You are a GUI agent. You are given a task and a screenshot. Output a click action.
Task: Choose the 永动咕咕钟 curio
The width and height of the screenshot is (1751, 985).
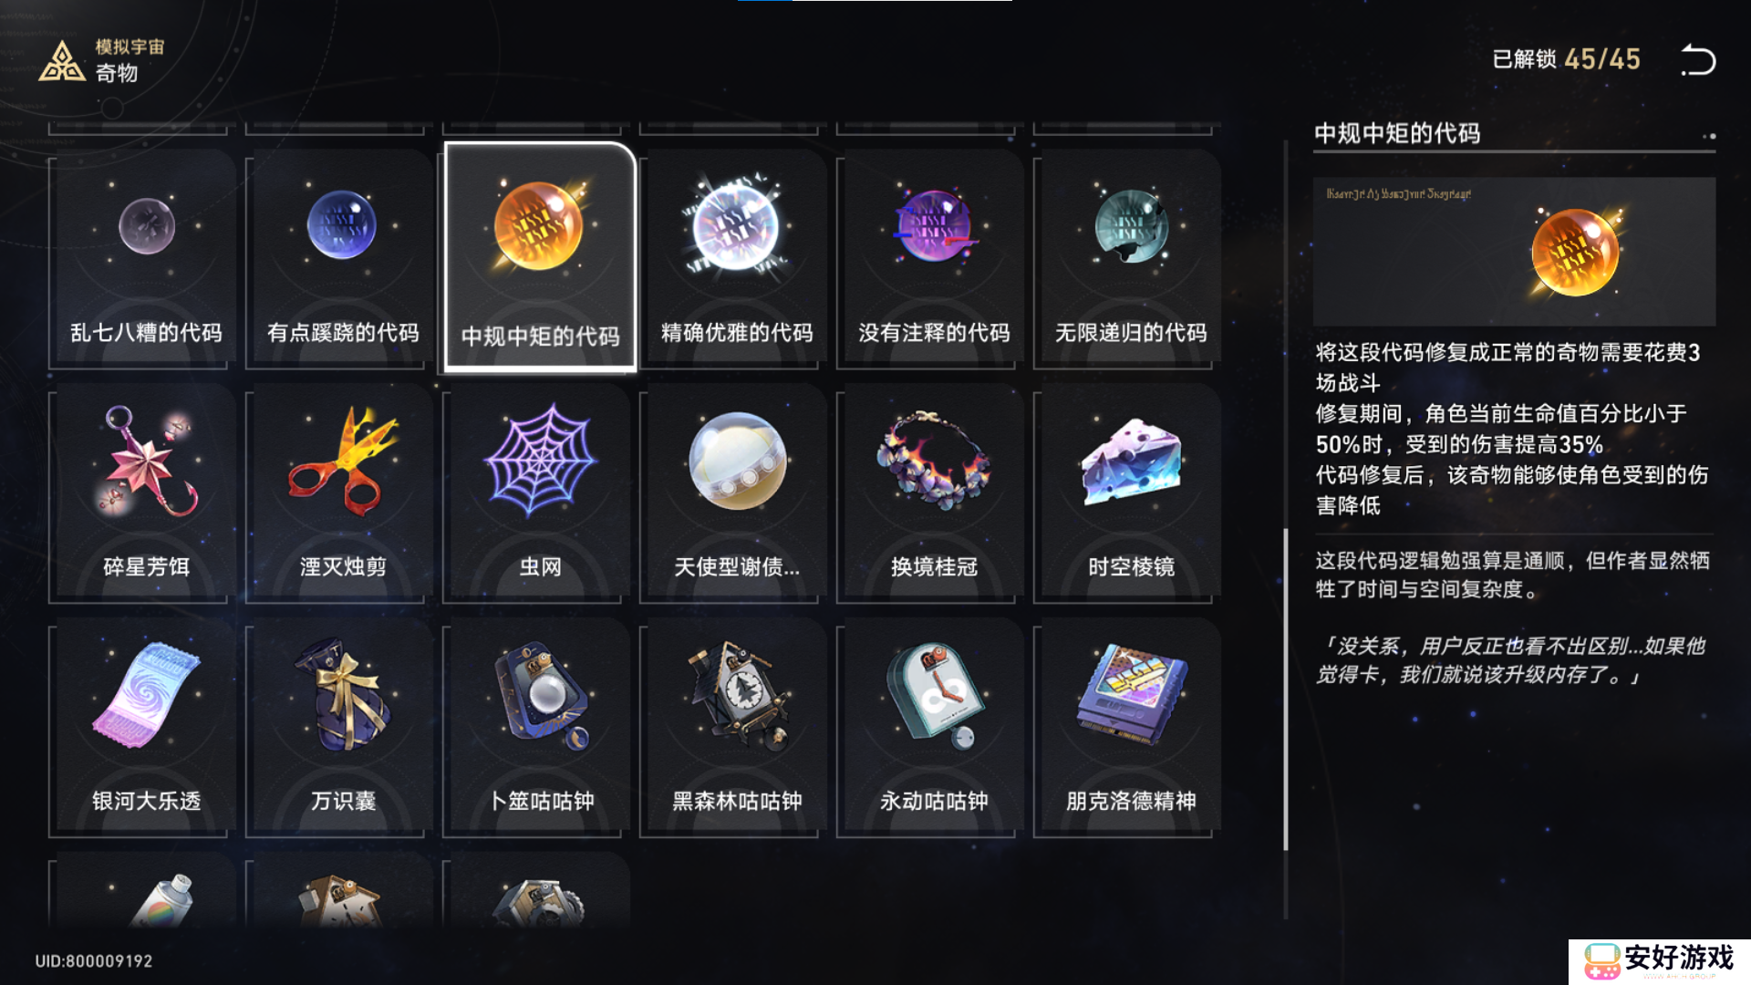point(934,728)
